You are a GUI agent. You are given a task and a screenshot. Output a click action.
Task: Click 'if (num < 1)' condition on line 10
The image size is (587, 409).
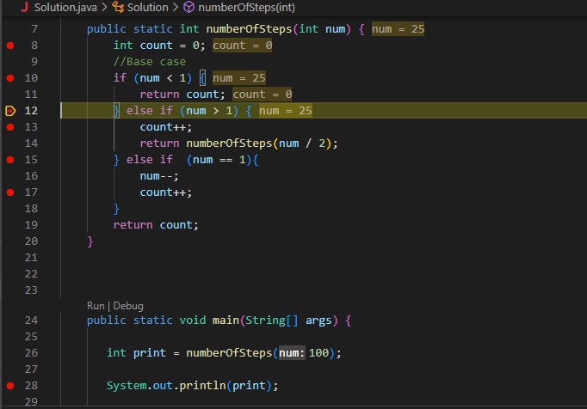click(152, 78)
